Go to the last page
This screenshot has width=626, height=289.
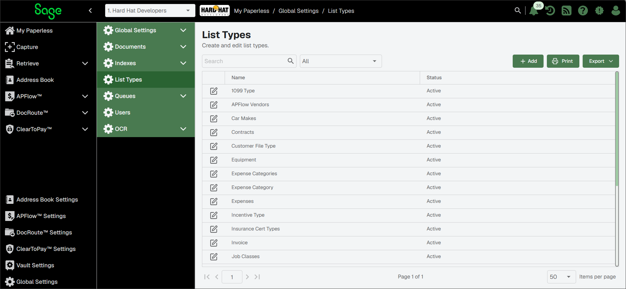click(x=257, y=277)
